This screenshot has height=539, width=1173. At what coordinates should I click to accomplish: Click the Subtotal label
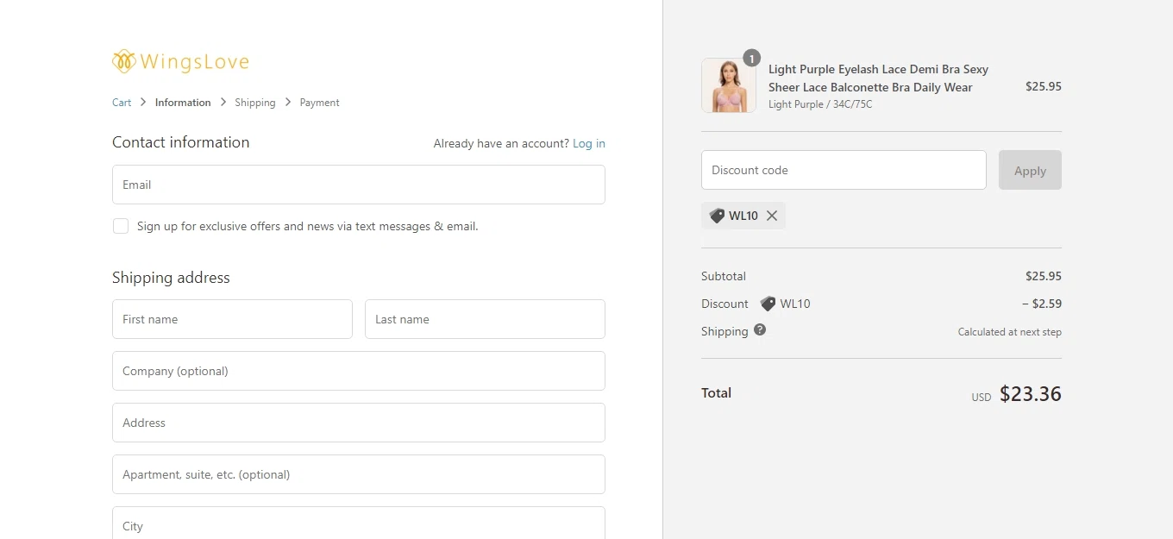click(724, 276)
